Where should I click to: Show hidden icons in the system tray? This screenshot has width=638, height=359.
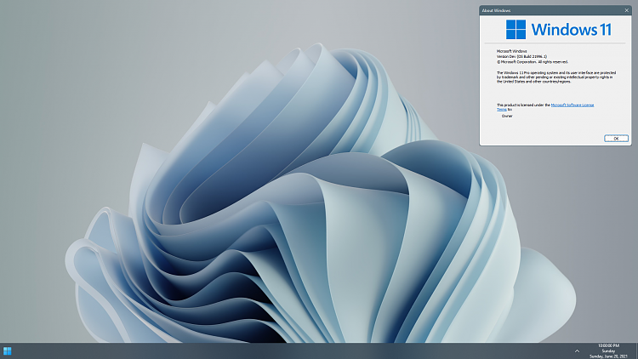577,350
